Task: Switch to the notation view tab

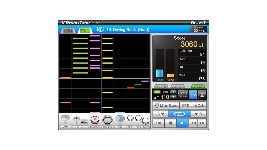Action: [69, 30]
